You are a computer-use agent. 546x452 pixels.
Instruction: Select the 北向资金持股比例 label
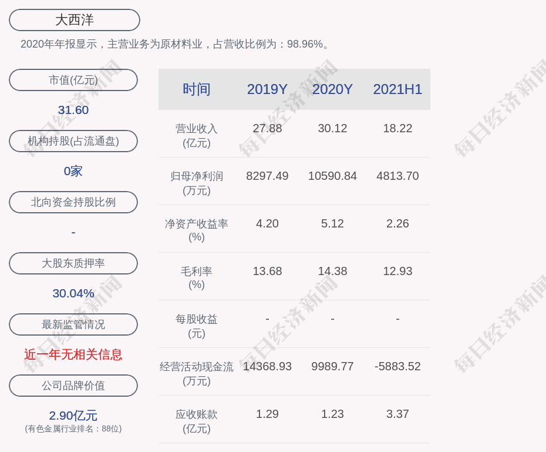(x=73, y=202)
